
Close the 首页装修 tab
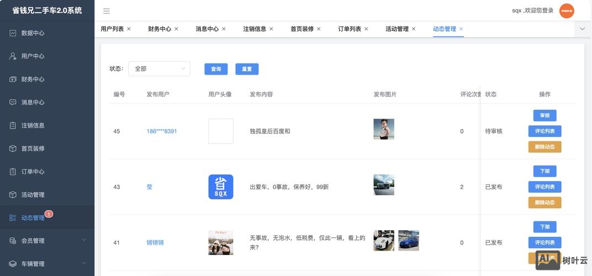[x=319, y=29]
